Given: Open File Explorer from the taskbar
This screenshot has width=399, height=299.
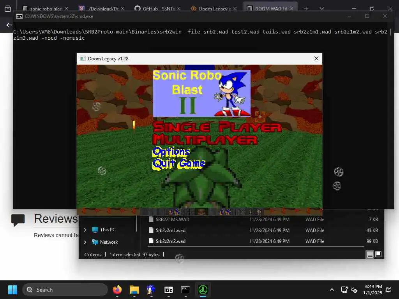Looking at the screenshot, I should 134,290.
